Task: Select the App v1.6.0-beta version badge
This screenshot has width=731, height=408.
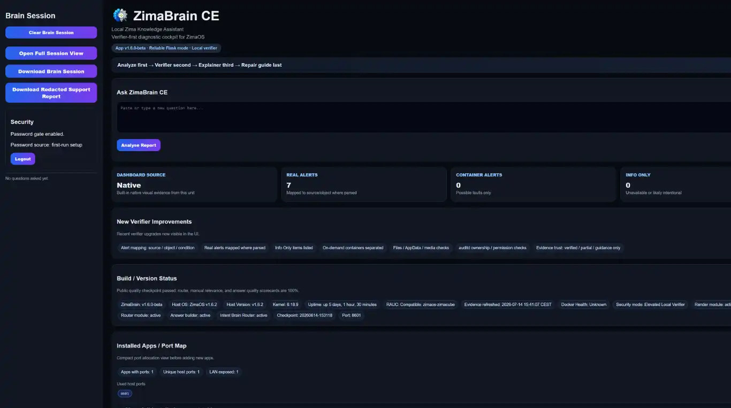Action: [x=166, y=48]
